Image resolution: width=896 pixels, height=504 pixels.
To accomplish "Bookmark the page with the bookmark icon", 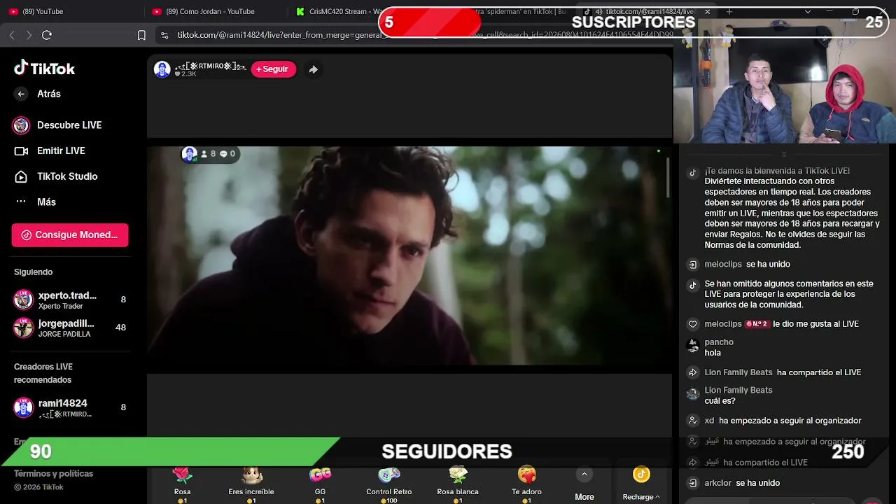I will (141, 35).
